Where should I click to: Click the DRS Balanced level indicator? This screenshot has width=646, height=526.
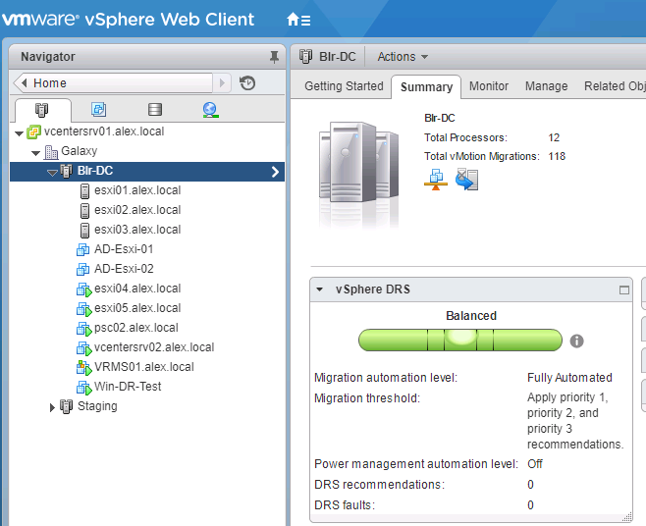point(459,340)
